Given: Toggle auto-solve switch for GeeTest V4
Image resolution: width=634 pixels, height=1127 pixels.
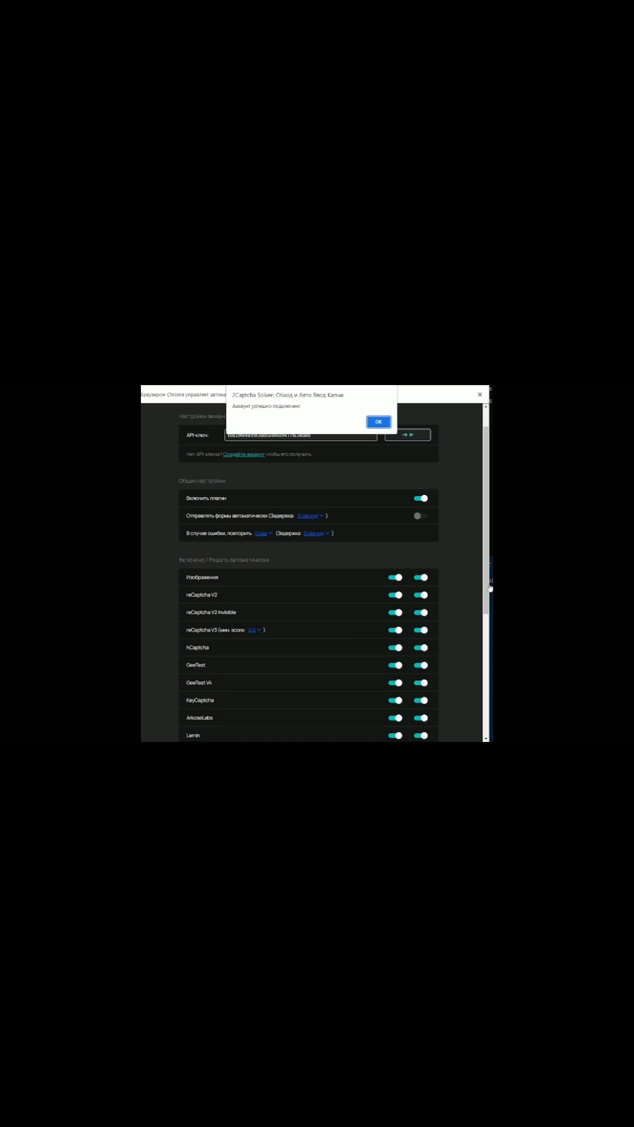Looking at the screenshot, I should click(x=421, y=683).
